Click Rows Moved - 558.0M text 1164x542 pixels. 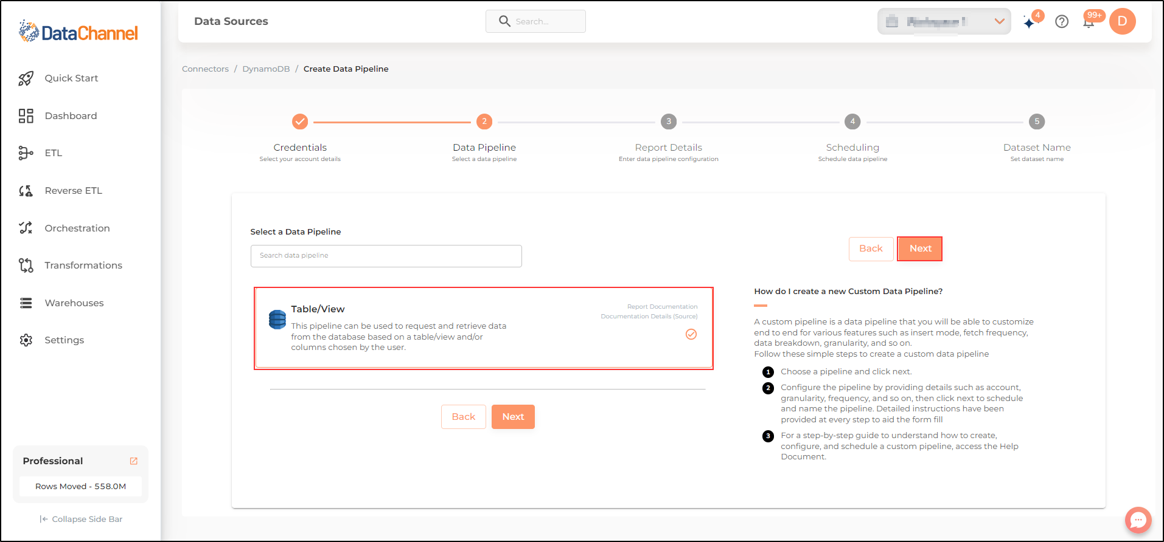pos(80,487)
